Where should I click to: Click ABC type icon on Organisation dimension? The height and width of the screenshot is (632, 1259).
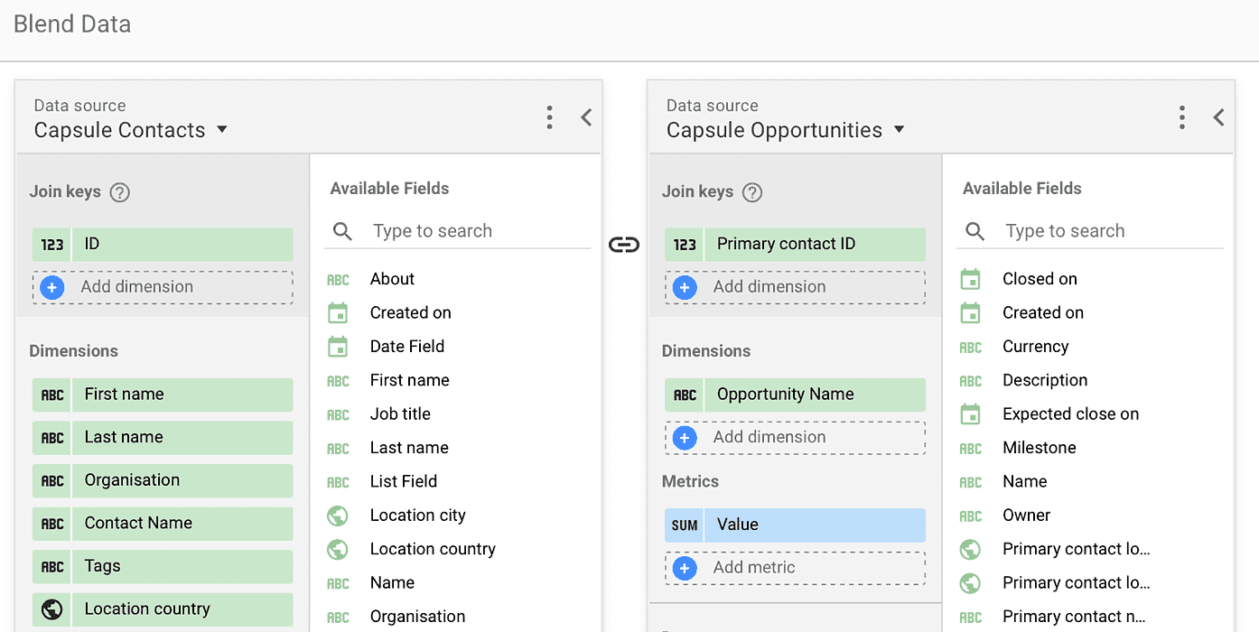(52, 480)
